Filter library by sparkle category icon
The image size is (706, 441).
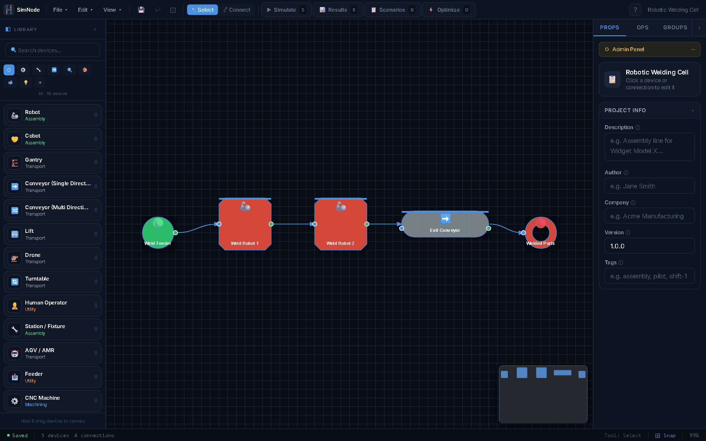point(40,83)
